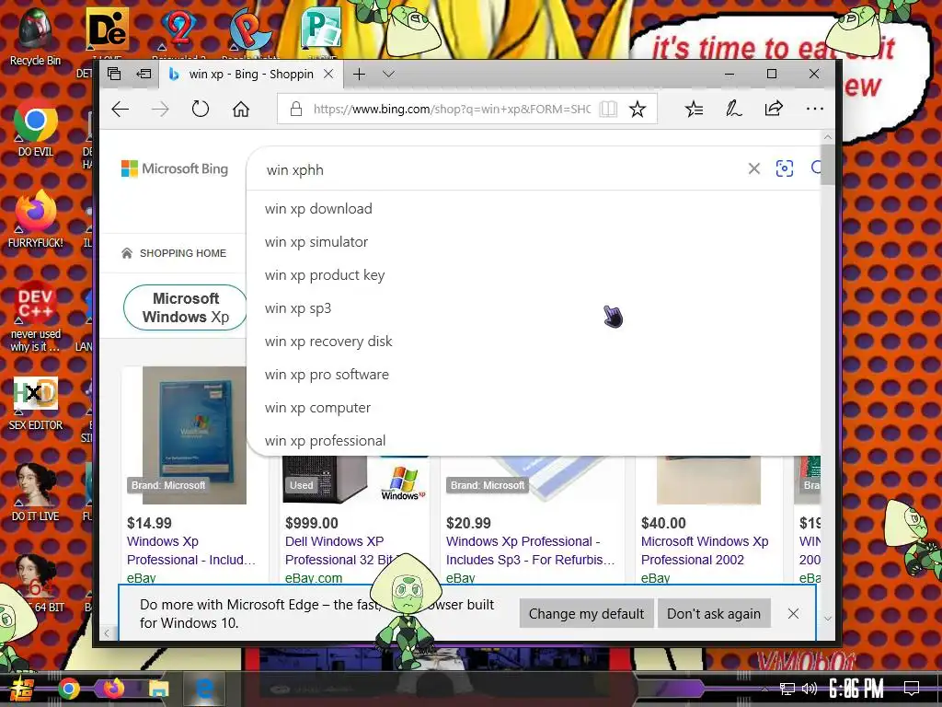Choose suggestion win xp recovery disk

(328, 341)
